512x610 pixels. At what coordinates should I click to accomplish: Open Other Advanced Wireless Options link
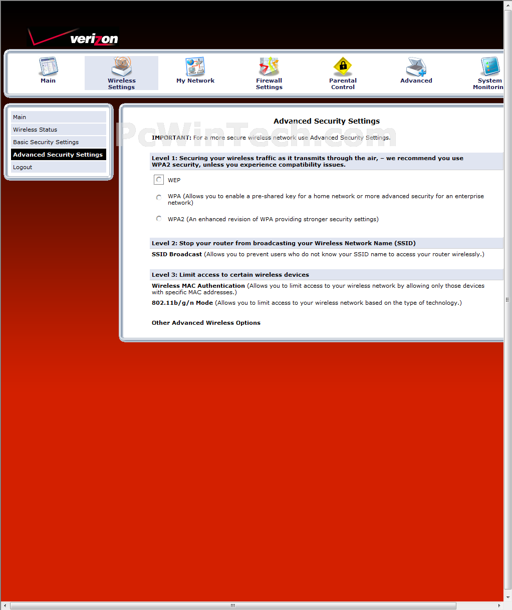point(206,323)
